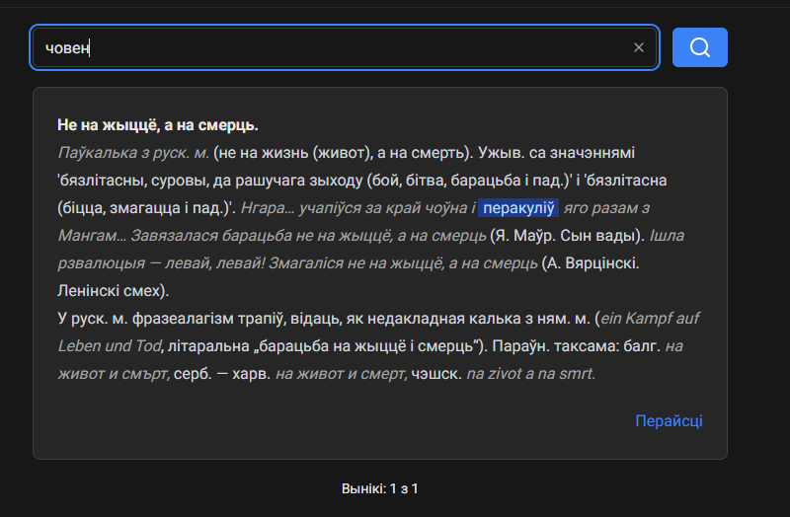Image resolution: width=790 pixels, height=517 pixels.
Task: Click the citation "А. Вярцінскі."
Action: click(x=600, y=263)
